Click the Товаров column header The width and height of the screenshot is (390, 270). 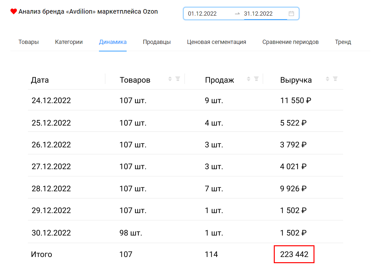[135, 80]
